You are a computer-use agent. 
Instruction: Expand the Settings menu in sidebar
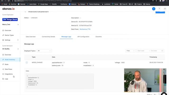10,40
